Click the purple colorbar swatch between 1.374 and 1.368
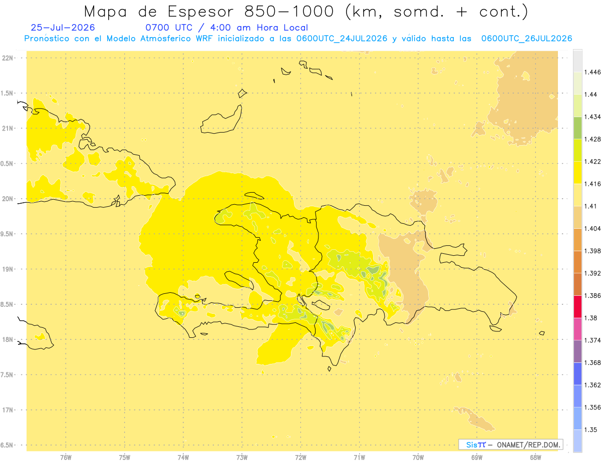The width and height of the screenshot is (601, 464). (x=577, y=351)
